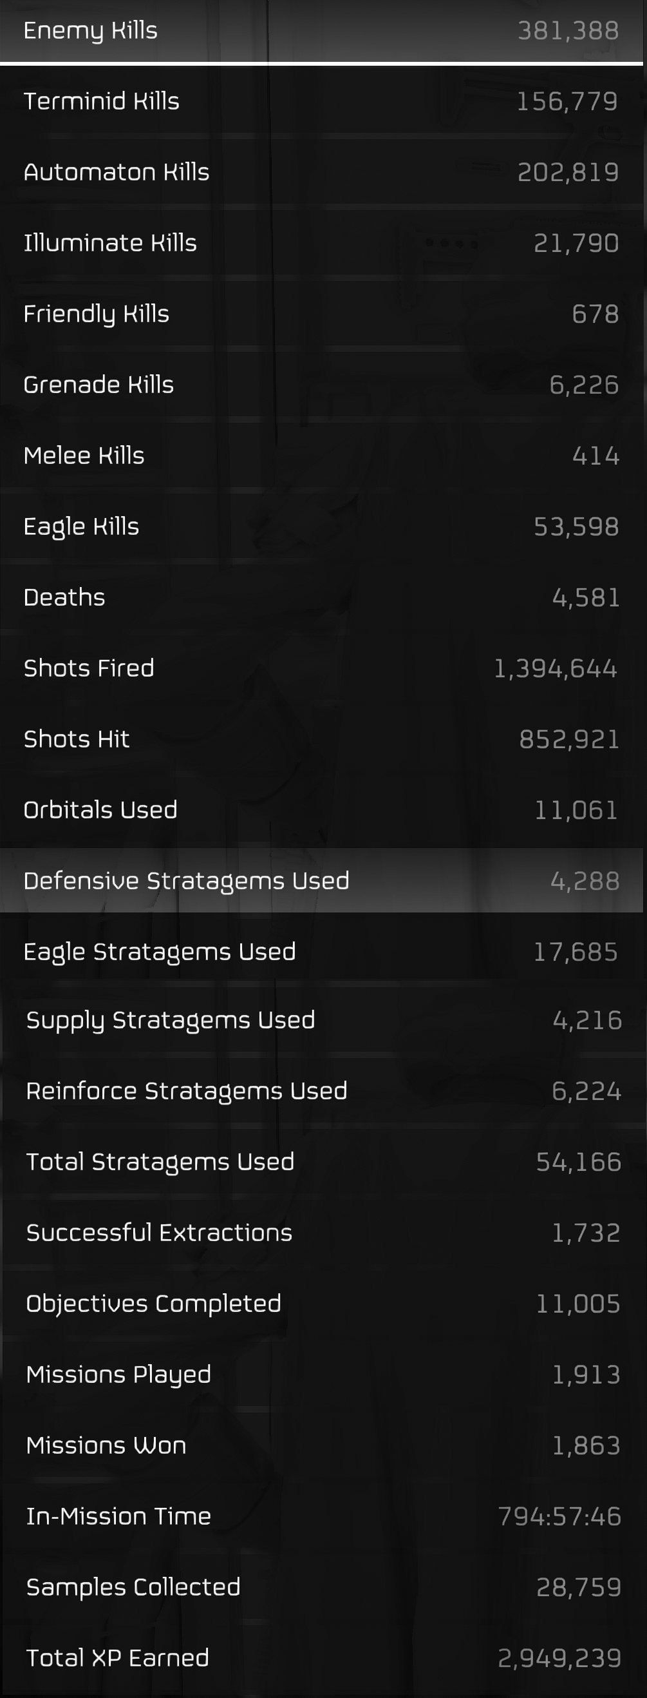This screenshot has height=1698, width=647.
Task: Highlight the Automaton Kills entry
Action: click(321, 172)
